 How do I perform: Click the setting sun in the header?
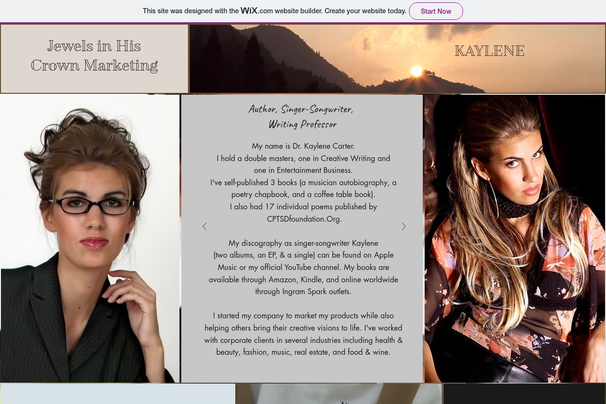pos(417,71)
